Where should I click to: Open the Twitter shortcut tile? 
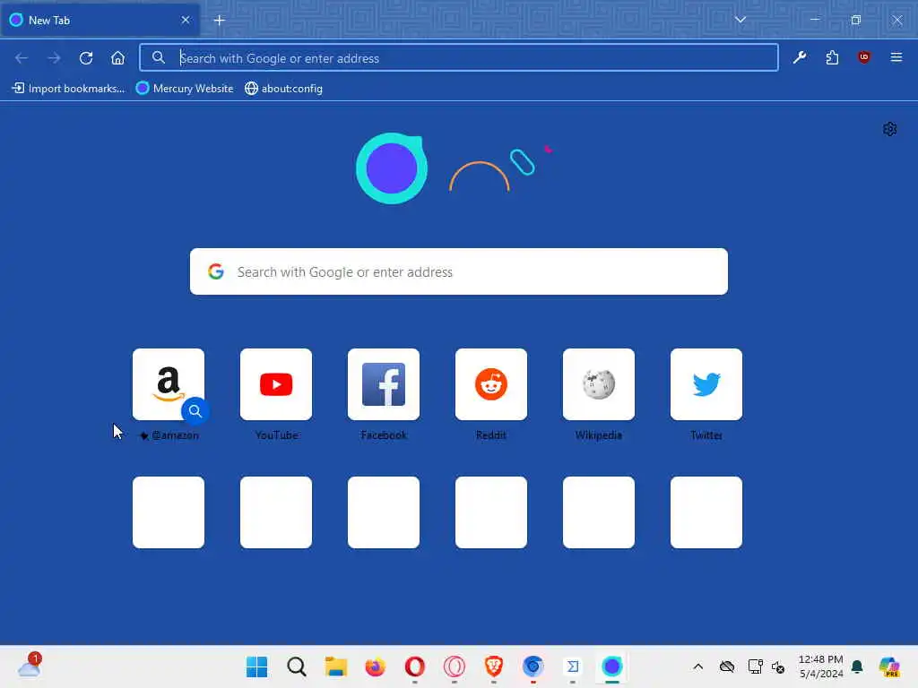coord(706,384)
